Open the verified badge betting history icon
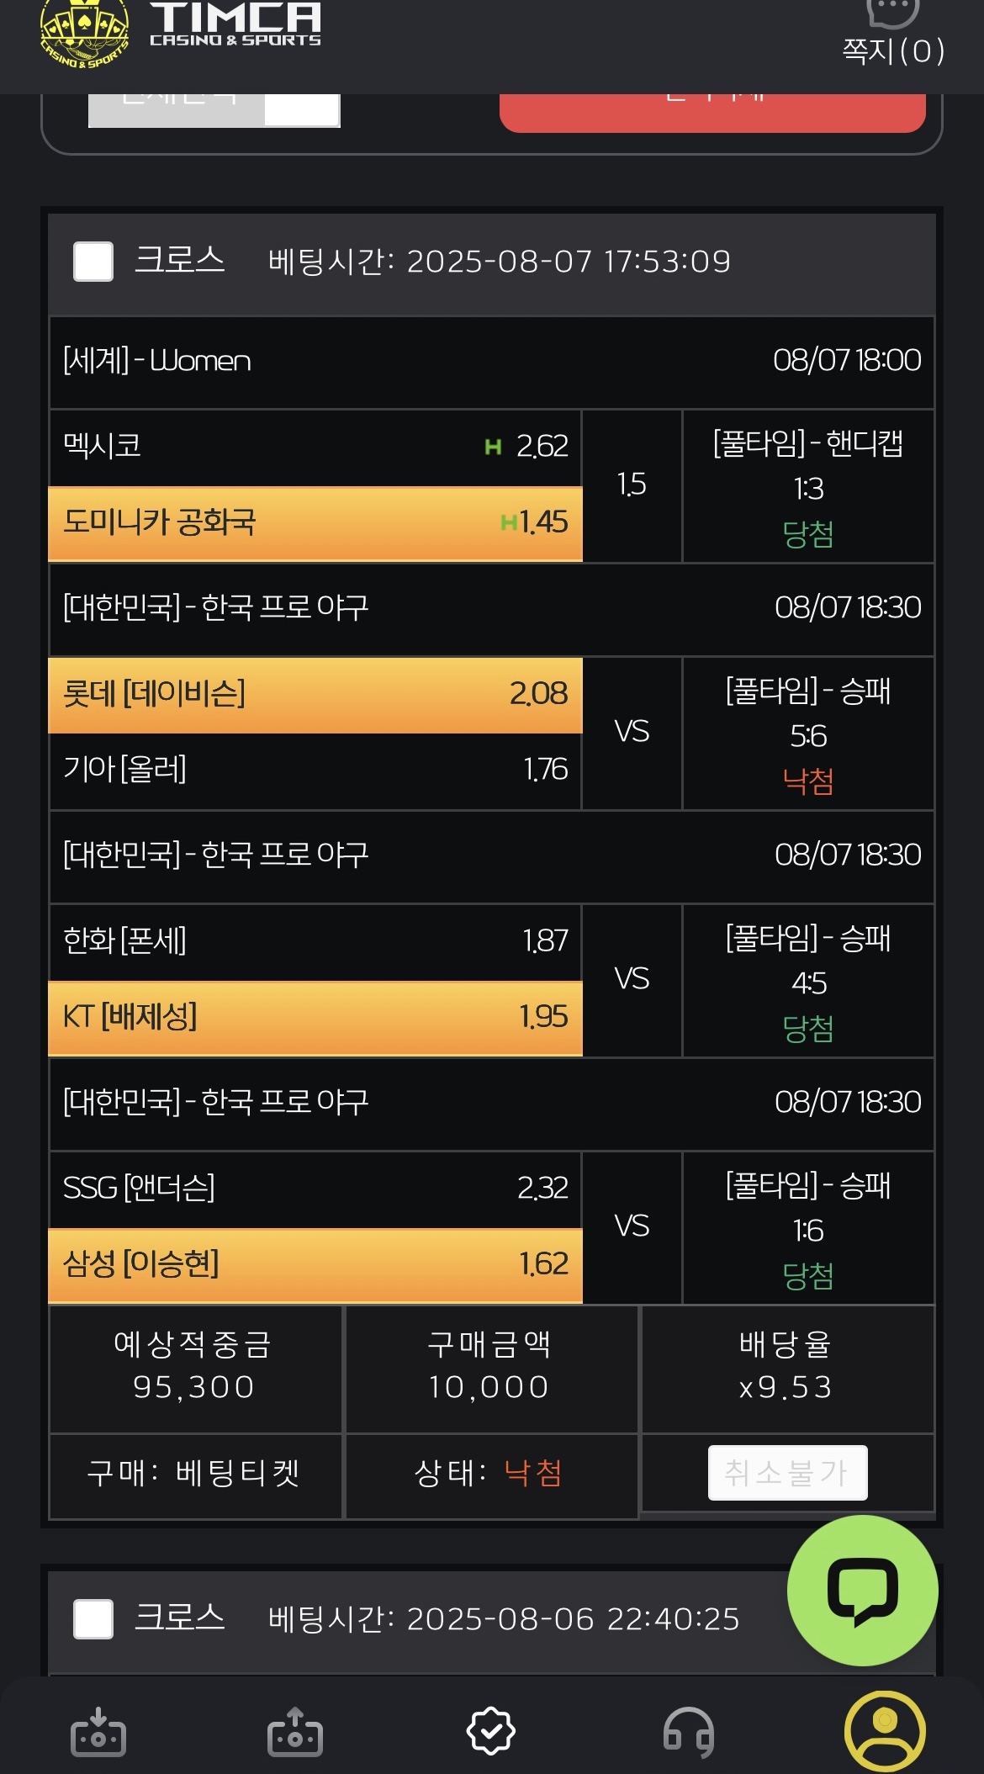Image resolution: width=984 pixels, height=1774 pixels. click(491, 1731)
